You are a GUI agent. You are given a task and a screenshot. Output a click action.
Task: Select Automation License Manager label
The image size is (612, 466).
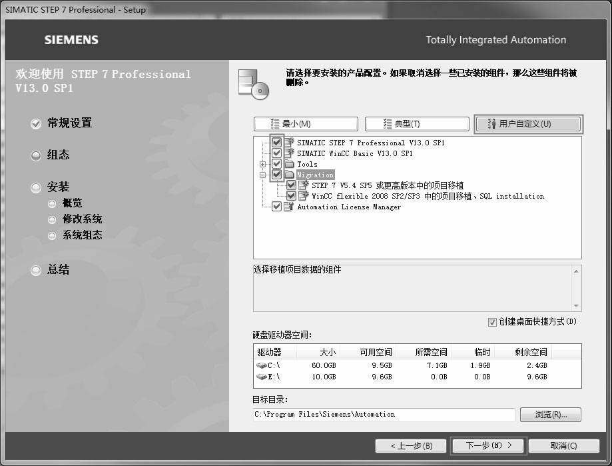pos(349,207)
